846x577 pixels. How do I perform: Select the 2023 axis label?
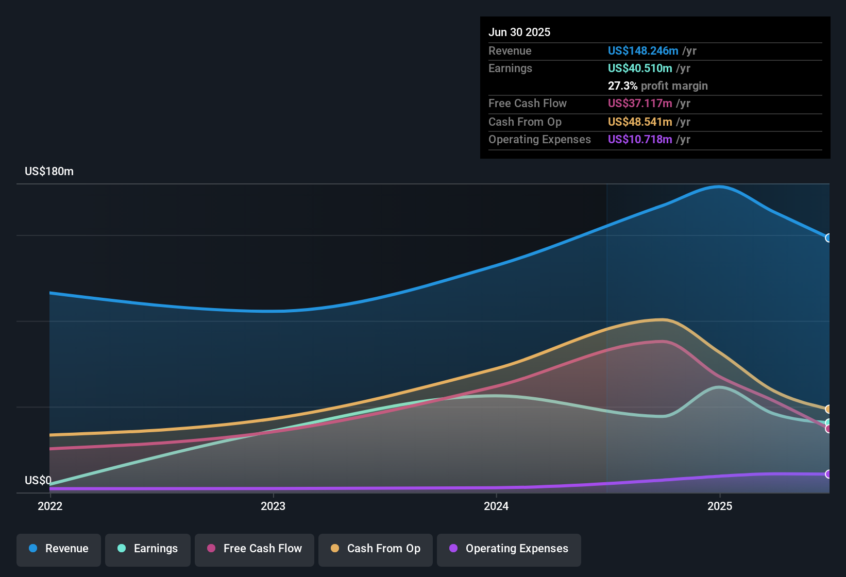coord(274,506)
